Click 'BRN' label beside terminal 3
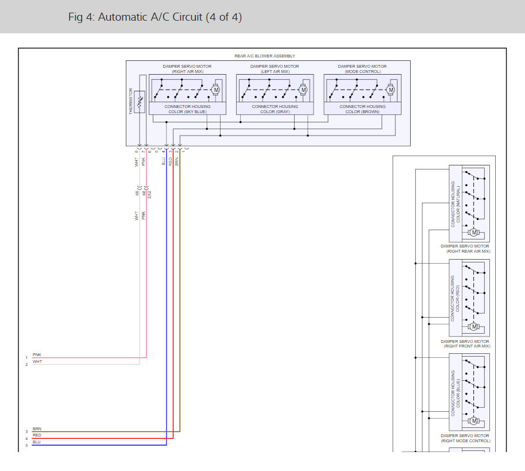 coord(37,429)
